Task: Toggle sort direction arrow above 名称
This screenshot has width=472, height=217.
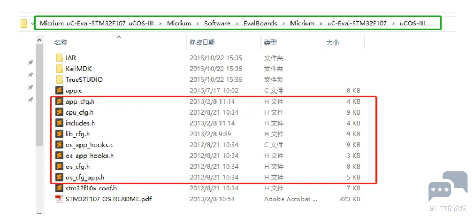Action: pos(119,37)
